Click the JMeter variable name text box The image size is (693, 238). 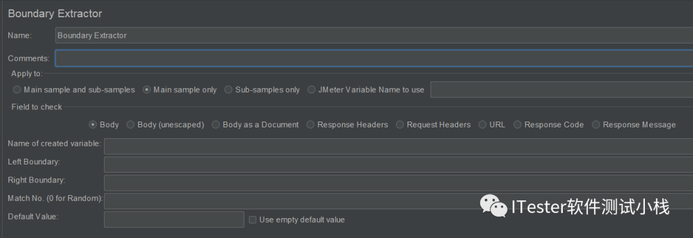[561, 90]
